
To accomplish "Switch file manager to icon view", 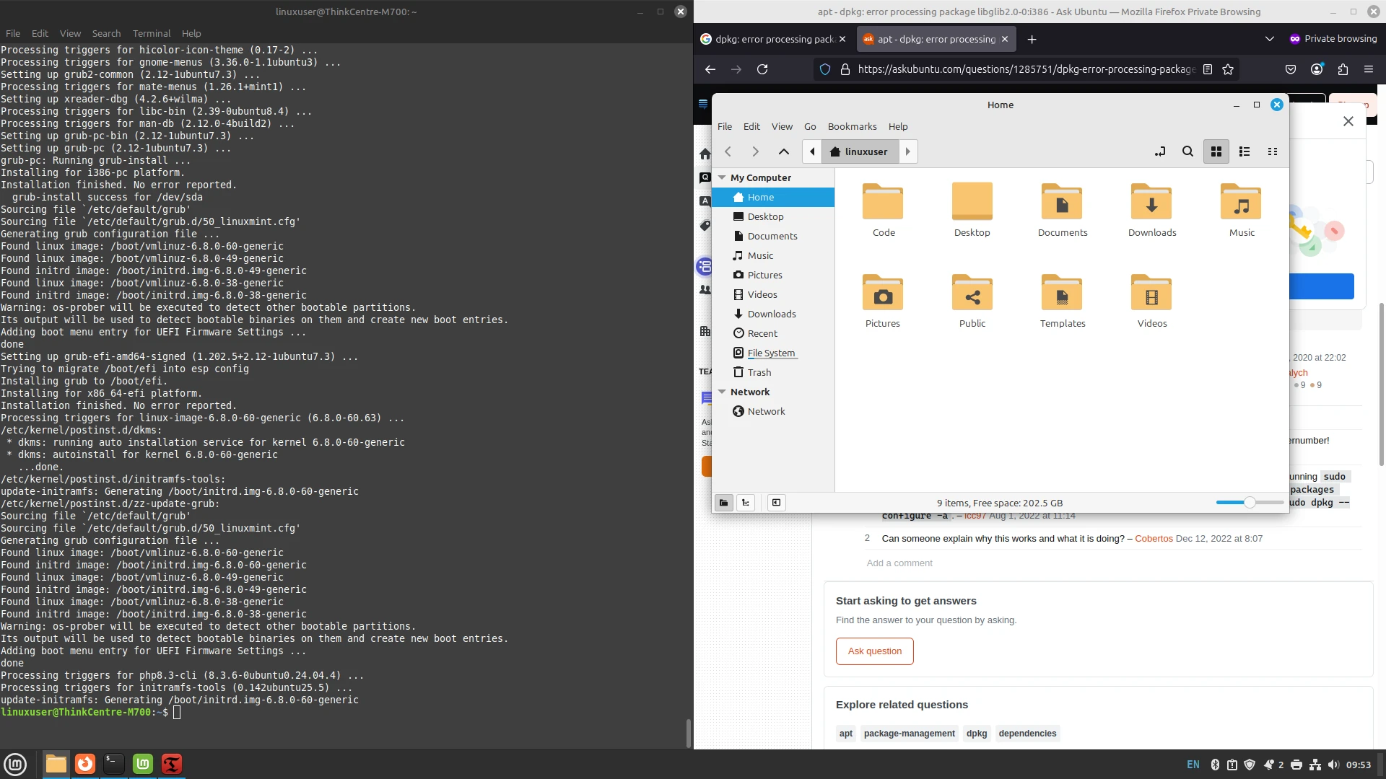I will tap(1216, 151).
